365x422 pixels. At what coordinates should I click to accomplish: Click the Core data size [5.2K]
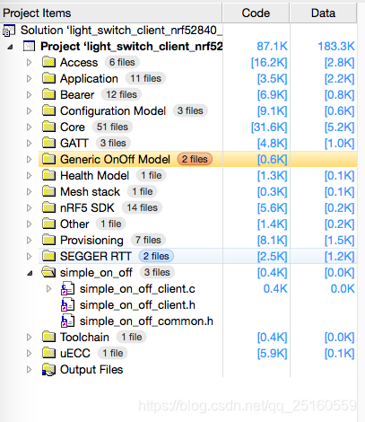coord(340,127)
